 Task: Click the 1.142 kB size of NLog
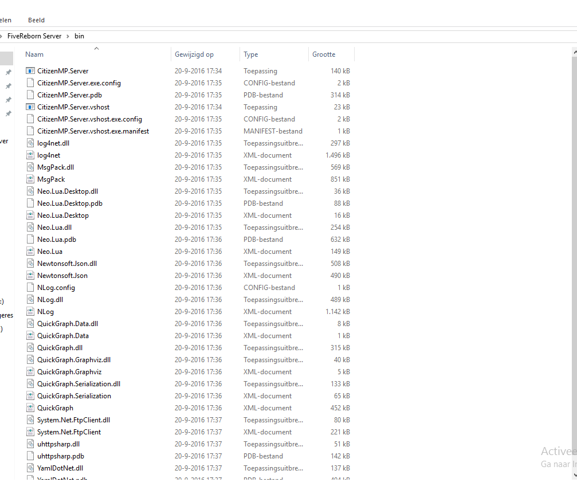tap(337, 311)
